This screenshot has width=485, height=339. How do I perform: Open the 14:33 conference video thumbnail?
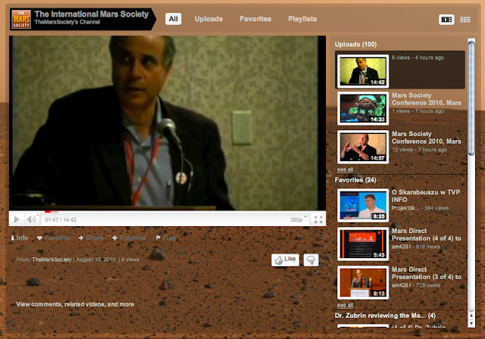point(363,108)
